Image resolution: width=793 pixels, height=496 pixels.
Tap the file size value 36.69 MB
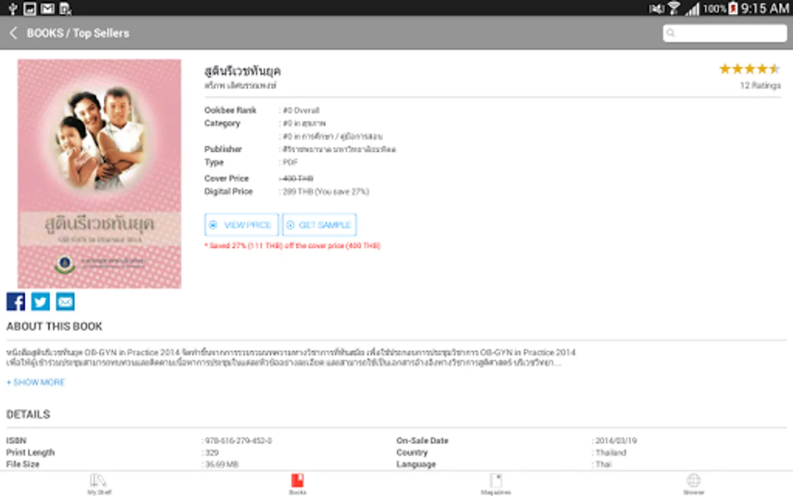[221, 465]
